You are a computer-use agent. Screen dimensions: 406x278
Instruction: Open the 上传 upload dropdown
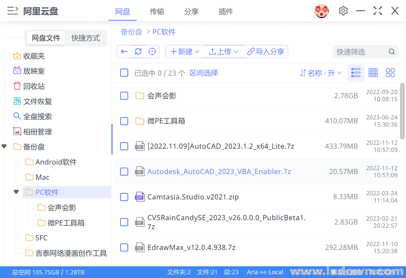point(223,52)
